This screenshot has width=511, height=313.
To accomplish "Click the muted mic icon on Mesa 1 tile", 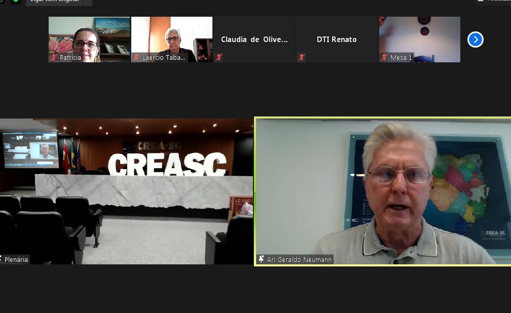I will pyautogui.click(x=384, y=58).
